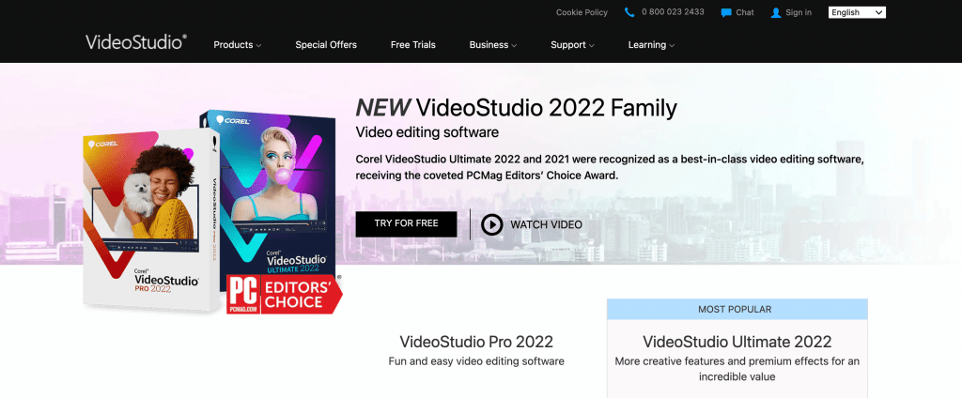This screenshot has height=398, width=962.
Task: Click the phone icon in top bar
Action: pyautogui.click(x=629, y=12)
